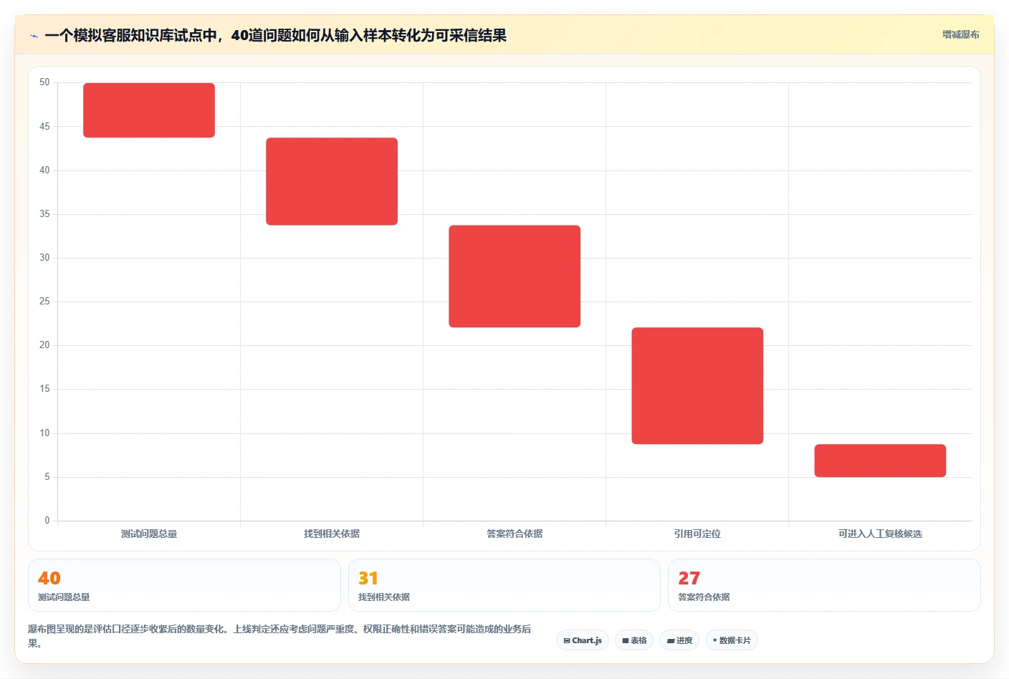Image resolution: width=1009 pixels, height=679 pixels.
Task: Click the chart title about 40道问题
Action: click(275, 35)
